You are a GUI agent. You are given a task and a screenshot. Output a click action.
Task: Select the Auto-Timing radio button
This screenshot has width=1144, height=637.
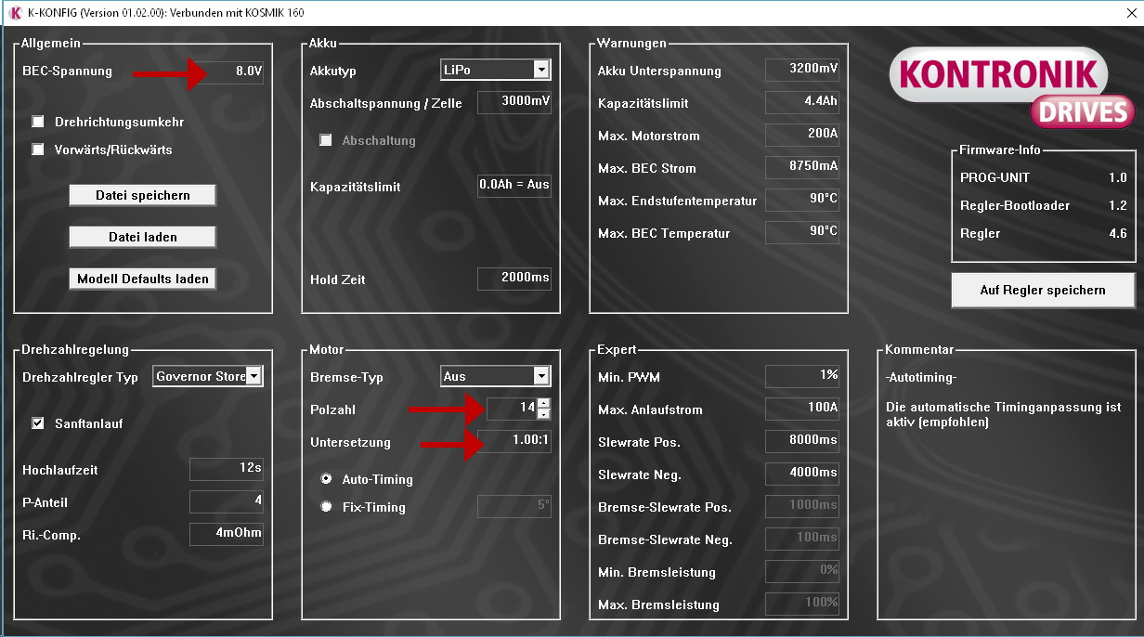pos(326,479)
